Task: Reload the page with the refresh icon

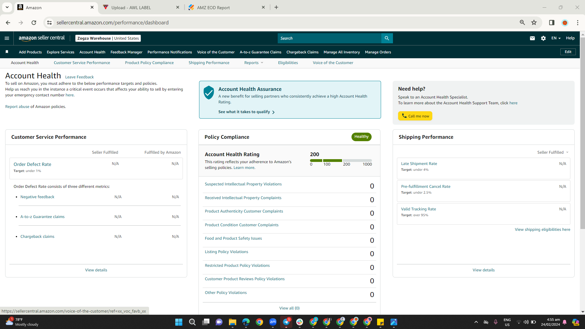Action: (x=34, y=23)
